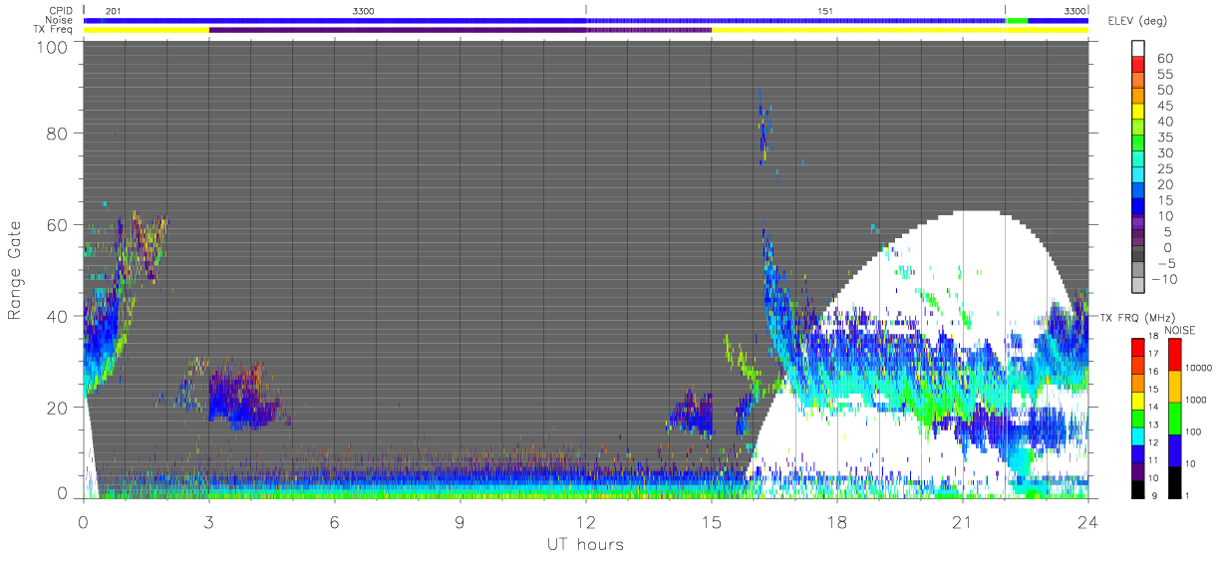Click ELEV colorbar label 30

click(x=1166, y=153)
